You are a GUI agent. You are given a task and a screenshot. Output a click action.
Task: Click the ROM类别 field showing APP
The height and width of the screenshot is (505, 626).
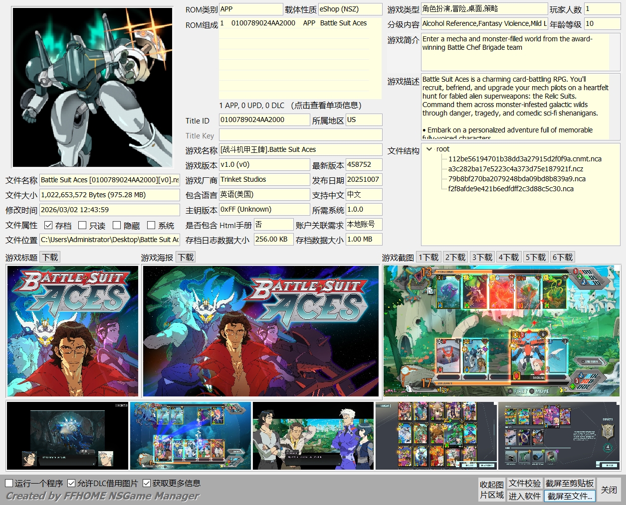coord(251,9)
